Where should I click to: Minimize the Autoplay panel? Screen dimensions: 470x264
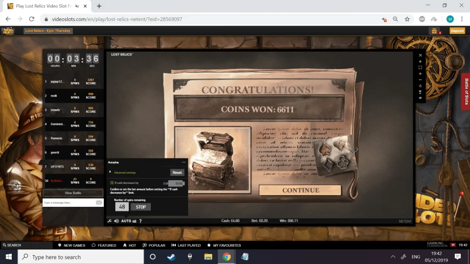point(184,162)
